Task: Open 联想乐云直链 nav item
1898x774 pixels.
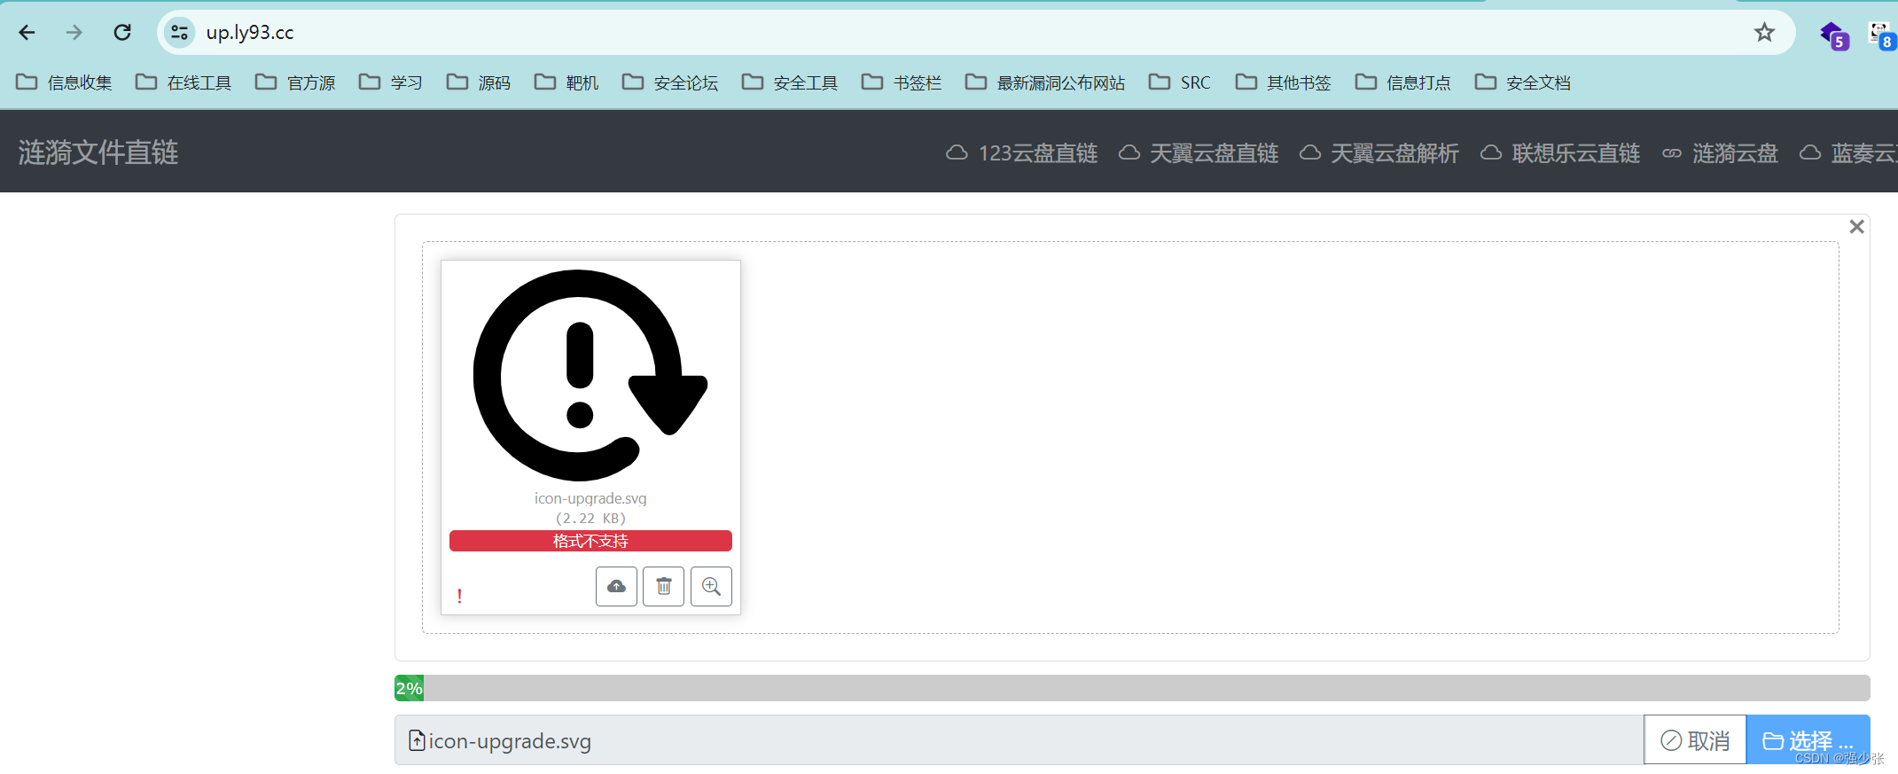Action: pyautogui.click(x=1560, y=153)
